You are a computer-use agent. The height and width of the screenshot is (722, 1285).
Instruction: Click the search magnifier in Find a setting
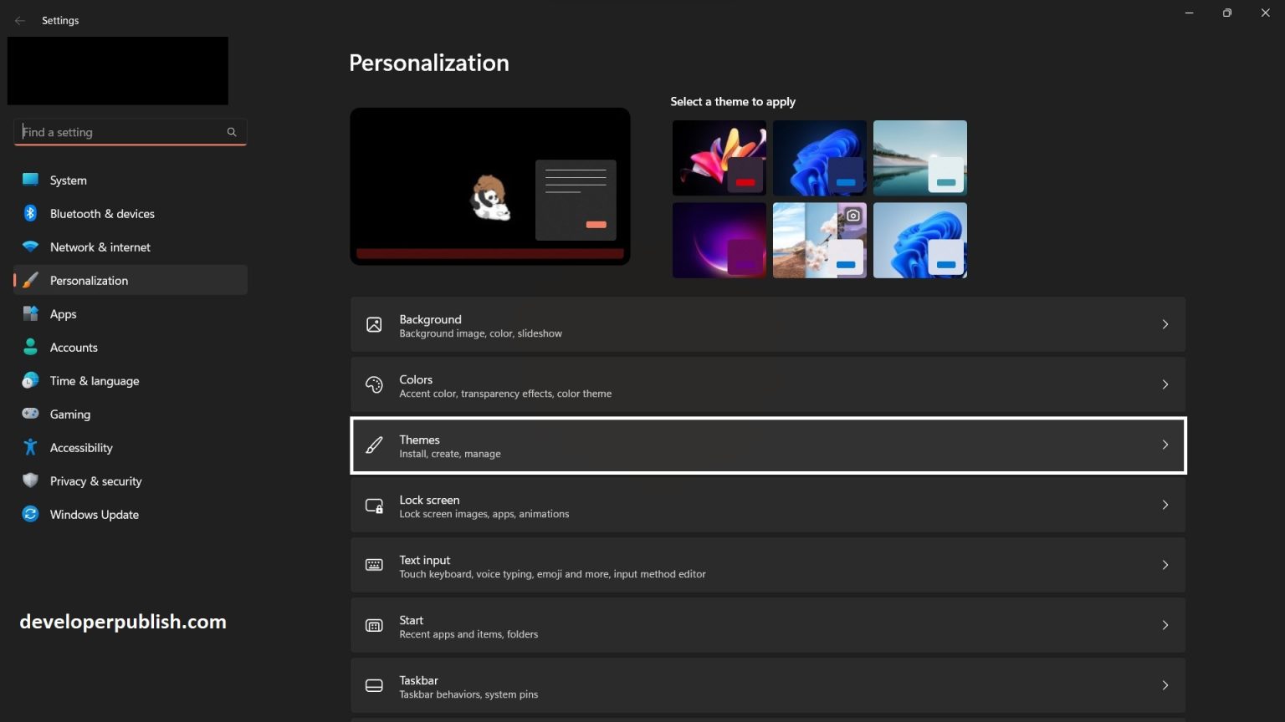pyautogui.click(x=231, y=132)
